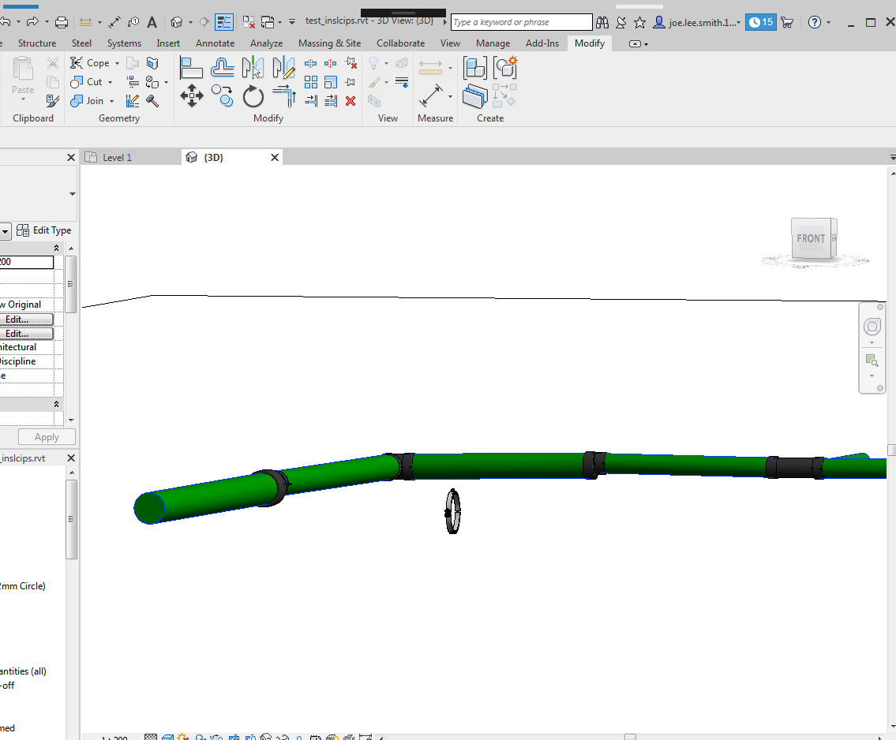Click the red Delete icon in Modify panel
Screen dimensions: 896x740
pyautogui.click(x=350, y=101)
